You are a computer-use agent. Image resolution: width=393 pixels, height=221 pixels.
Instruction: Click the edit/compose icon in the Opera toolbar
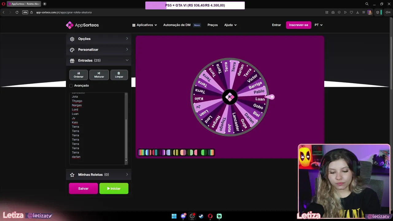point(327,12)
